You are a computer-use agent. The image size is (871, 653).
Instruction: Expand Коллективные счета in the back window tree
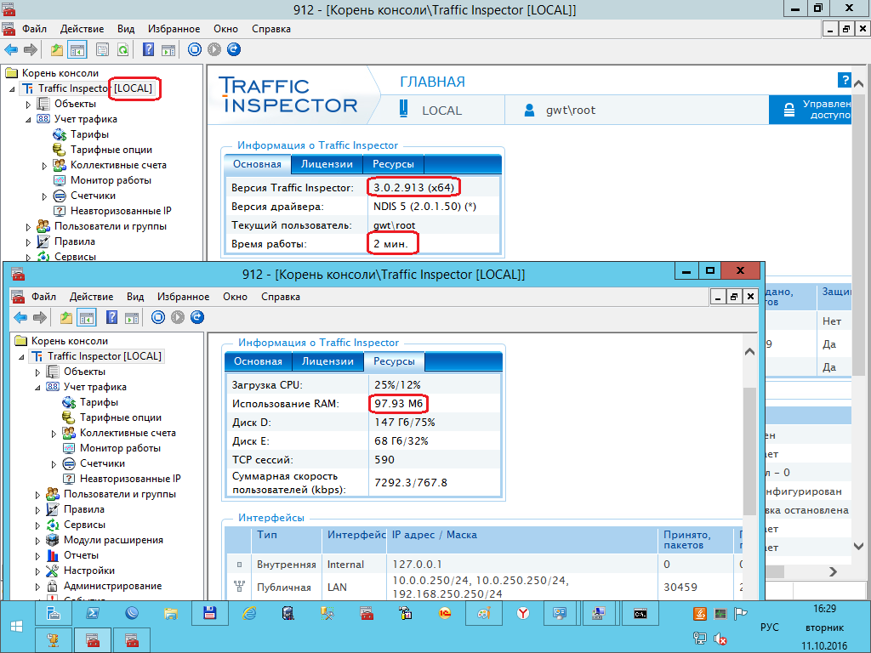click(x=44, y=166)
